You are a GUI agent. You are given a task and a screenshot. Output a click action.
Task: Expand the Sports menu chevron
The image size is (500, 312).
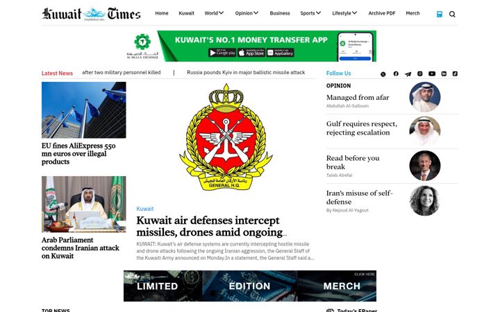pos(319,13)
